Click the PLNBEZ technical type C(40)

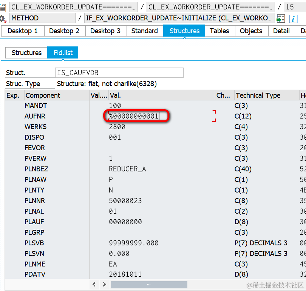(243, 169)
